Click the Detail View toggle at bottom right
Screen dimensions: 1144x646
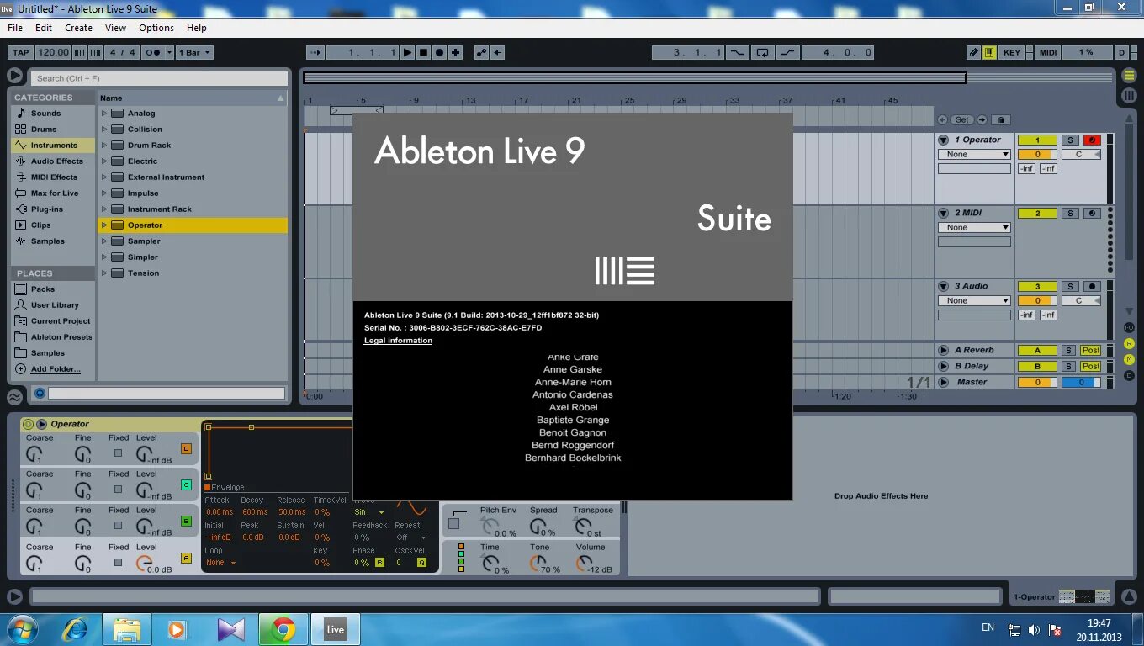[x=1128, y=596]
